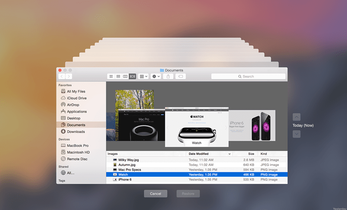
Task: Click Yesterday on the timeline
Action: [340, 208]
